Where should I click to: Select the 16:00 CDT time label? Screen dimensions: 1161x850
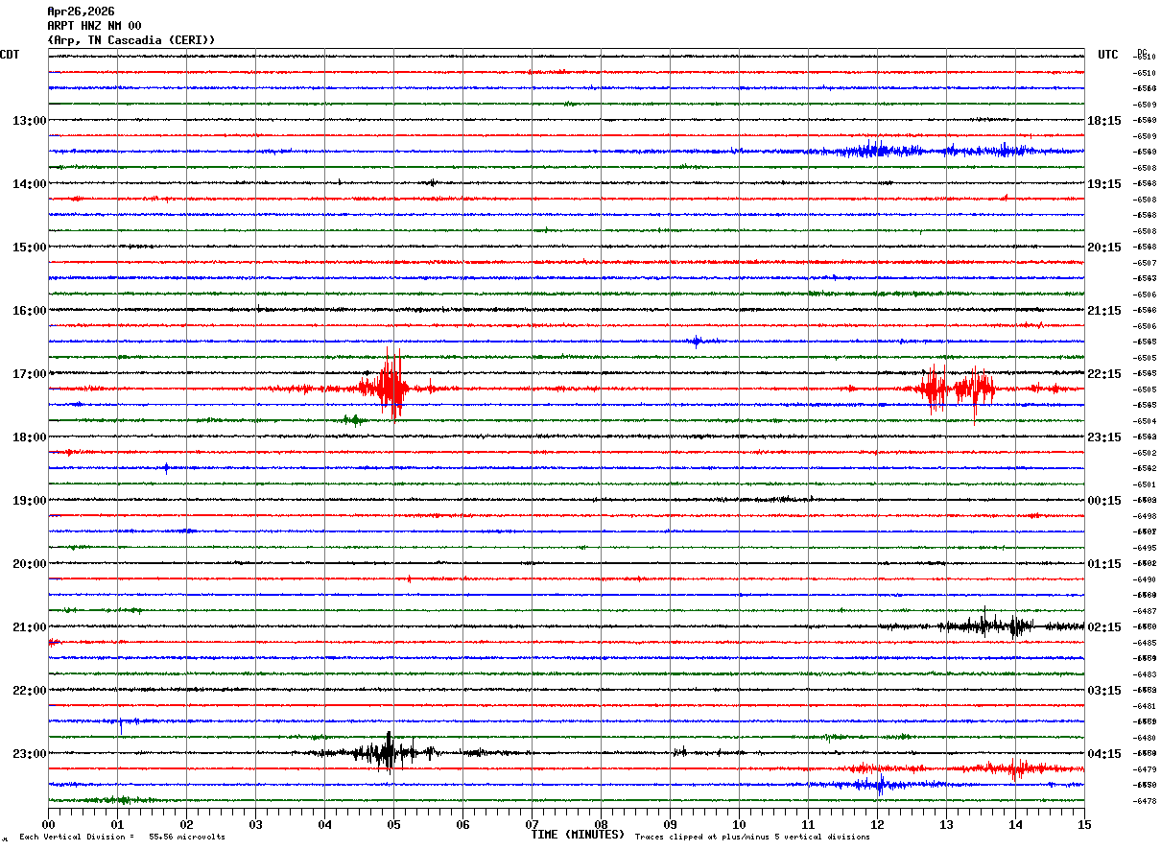tap(29, 311)
